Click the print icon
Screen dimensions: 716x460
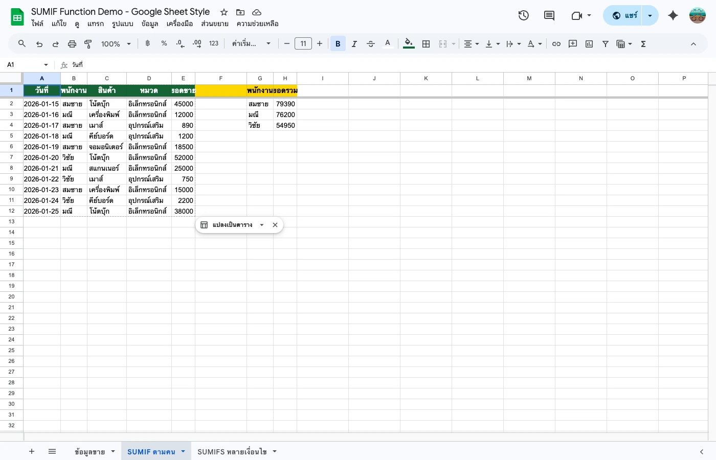coord(72,44)
